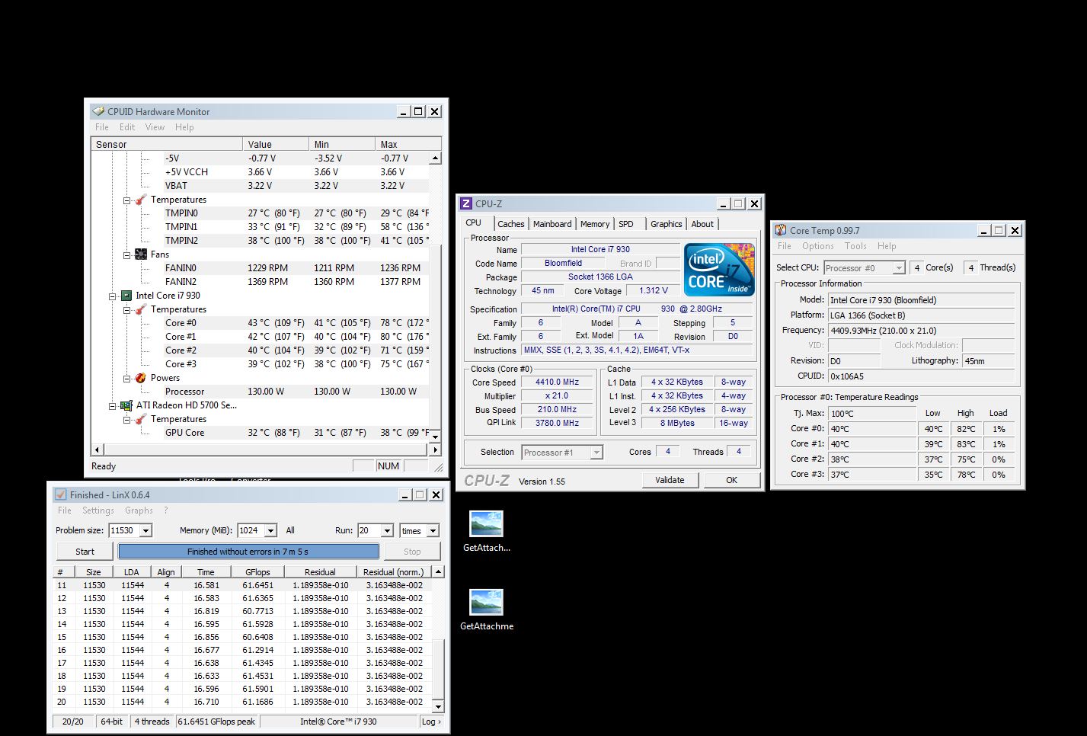The height and width of the screenshot is (736, 1087).
Task: Open the Select CPU dropdown in Core Temp
Action: [x=899, y=268]
